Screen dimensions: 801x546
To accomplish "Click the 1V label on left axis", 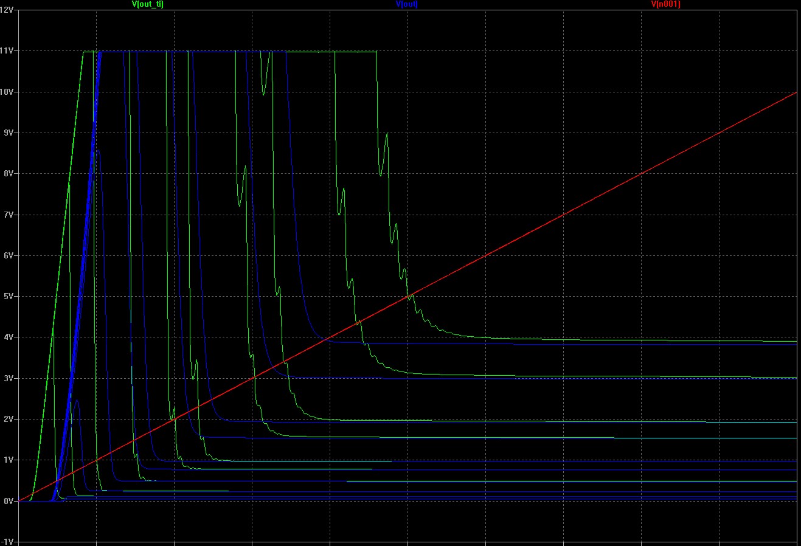I will pyautogui.click(x=9, y=460).
